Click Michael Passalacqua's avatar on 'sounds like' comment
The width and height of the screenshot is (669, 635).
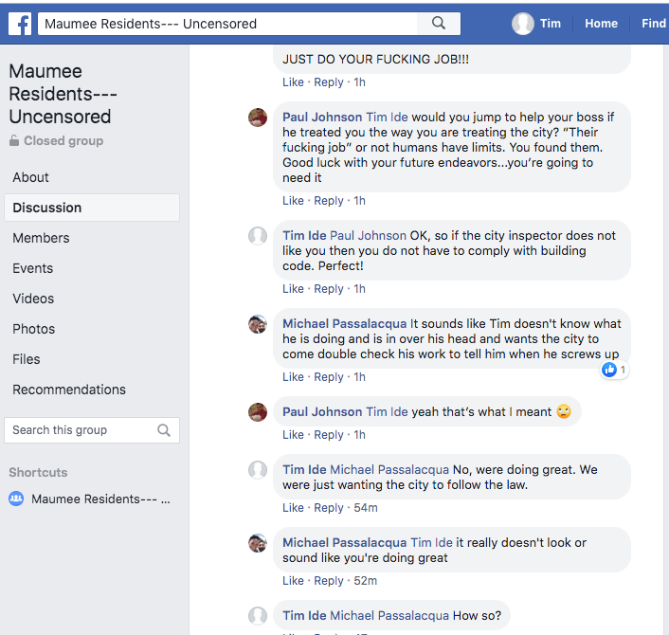pyautogui.click(x=258, y=324)
